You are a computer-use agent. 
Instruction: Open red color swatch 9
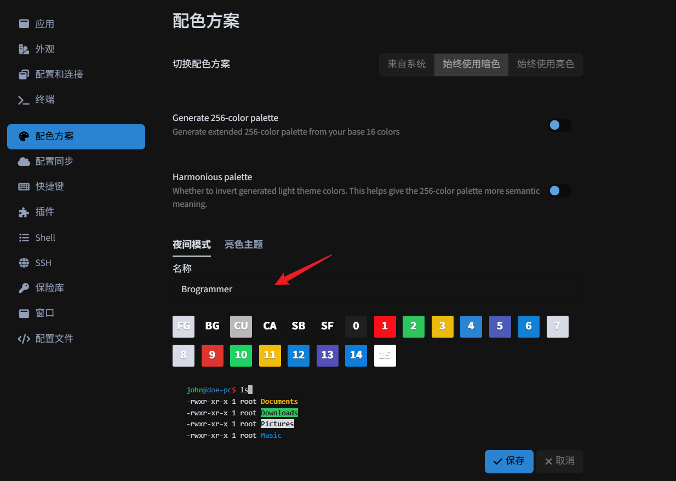[212, 355]
